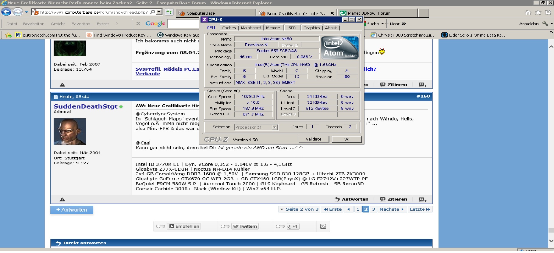Switch to the About tab in CPU-Z

[x=331, y=28]
